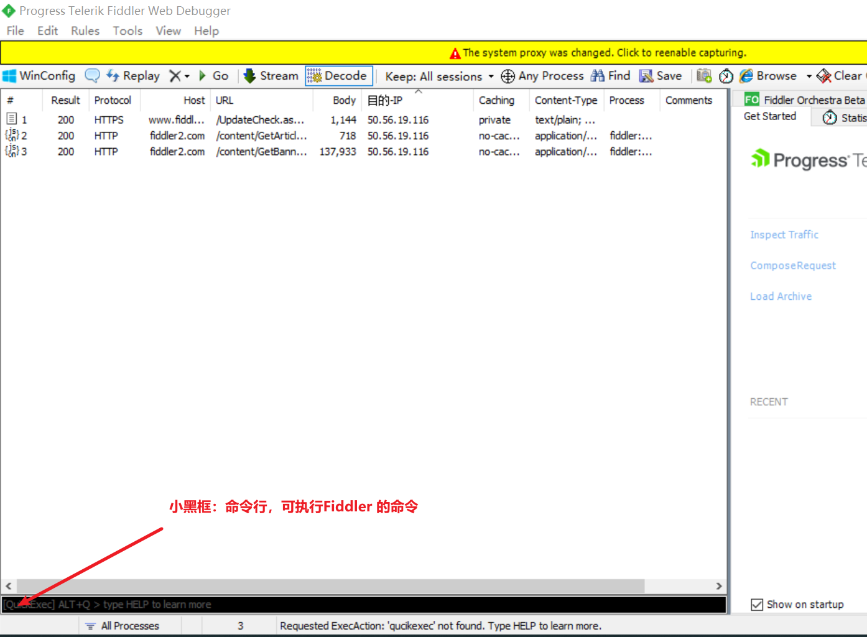Open the Rules menu
This screenshot has height=637, width=867.
[x=85, y=31]
